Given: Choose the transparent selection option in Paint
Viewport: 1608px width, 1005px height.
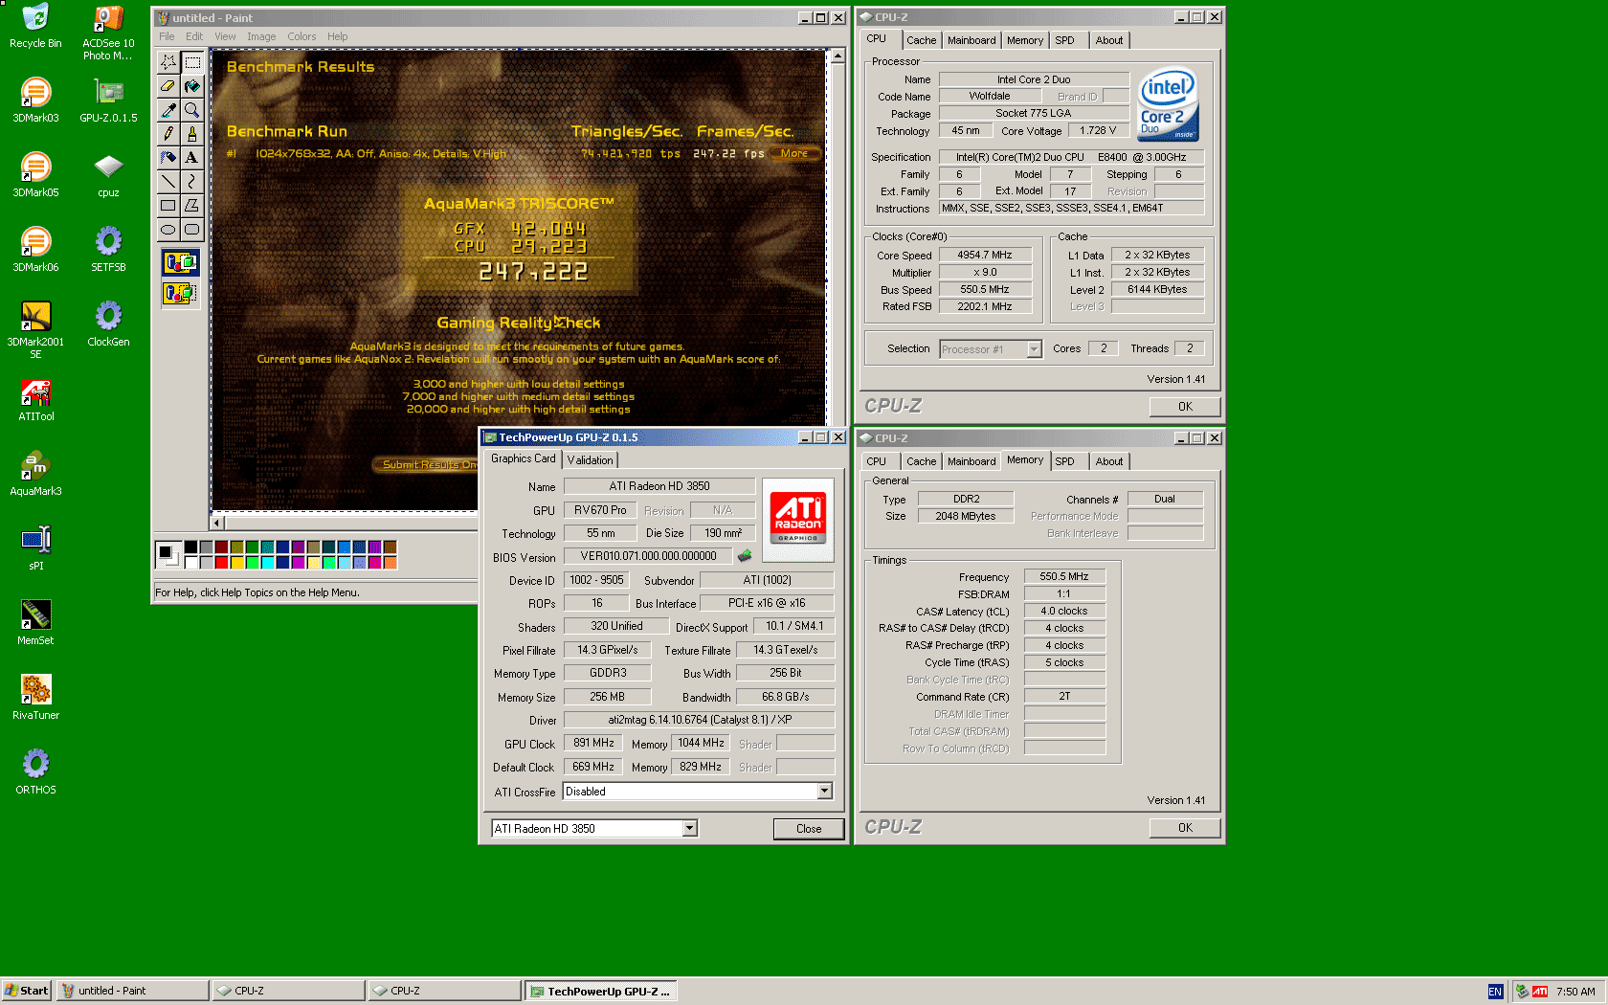Looking at the screenshot, I should (180, 293).
